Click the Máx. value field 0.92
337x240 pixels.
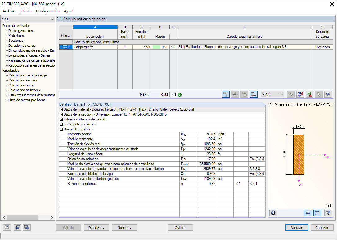pos(160,94)
